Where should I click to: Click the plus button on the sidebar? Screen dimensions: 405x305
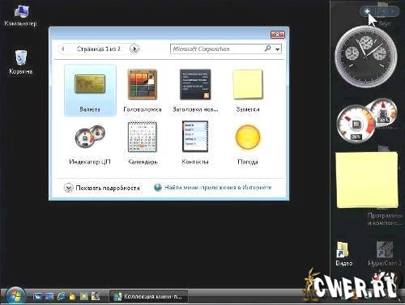coord(367,11)
